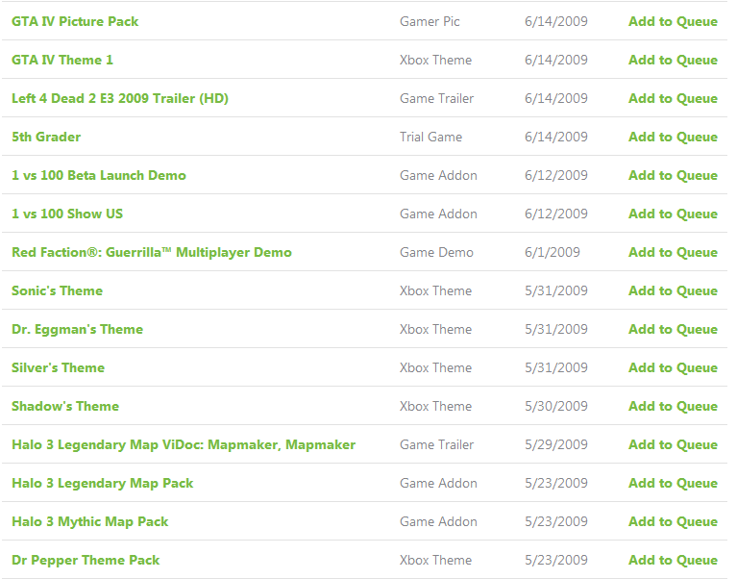Open 1 vs 100 Show US
The height and width of the screenshot is (579, 737).
67,214
